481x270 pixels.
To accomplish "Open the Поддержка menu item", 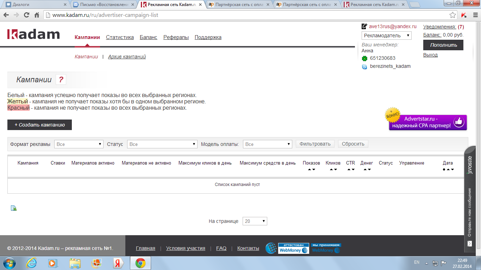I will (208, 37).
